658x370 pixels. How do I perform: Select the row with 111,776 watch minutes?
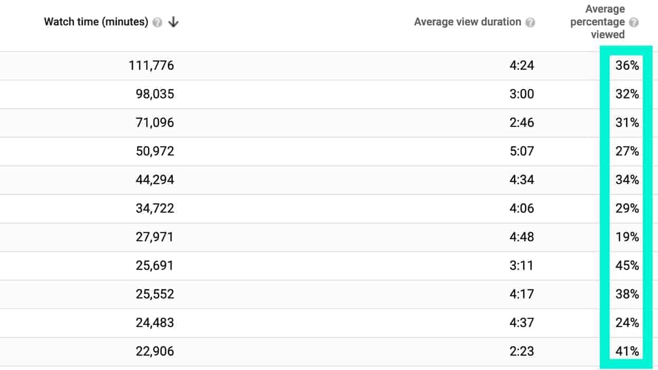click(x=329, y=66)
